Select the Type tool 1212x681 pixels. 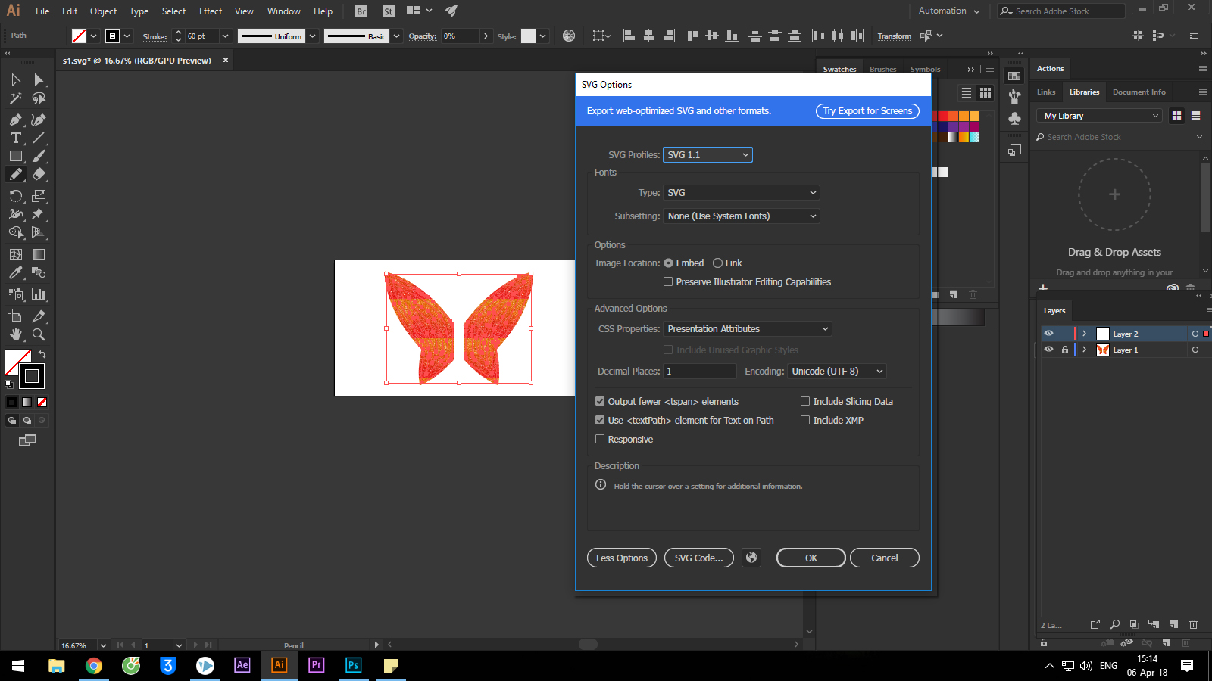tap(16, 138)
